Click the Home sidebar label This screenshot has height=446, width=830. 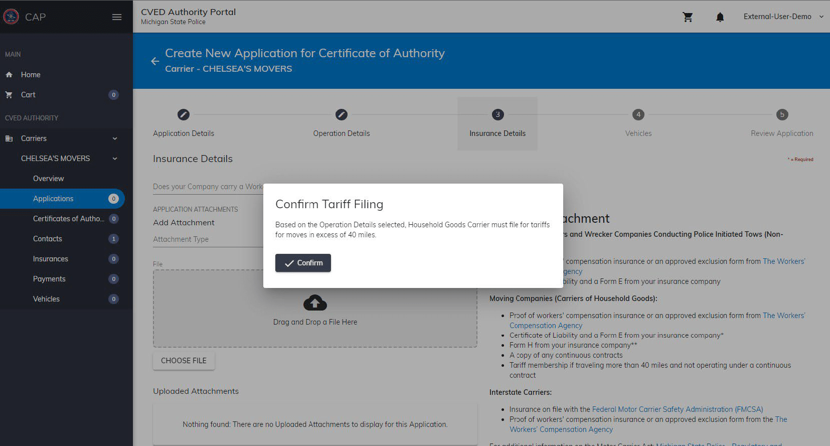[31, 75]
